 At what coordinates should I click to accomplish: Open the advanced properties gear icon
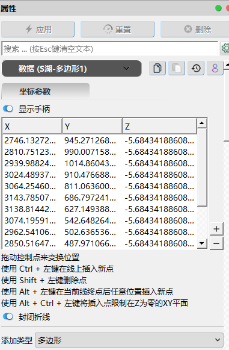tap(225, 48)
